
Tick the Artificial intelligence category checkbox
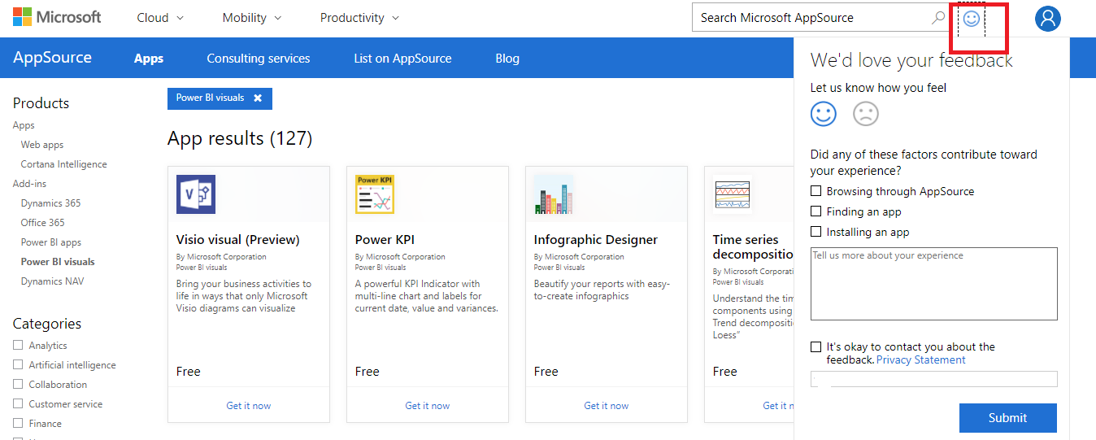[18, 364]
